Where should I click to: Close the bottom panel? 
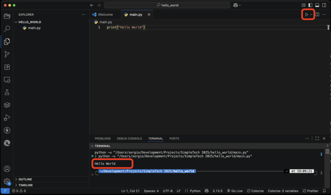(x=324, y=139)
